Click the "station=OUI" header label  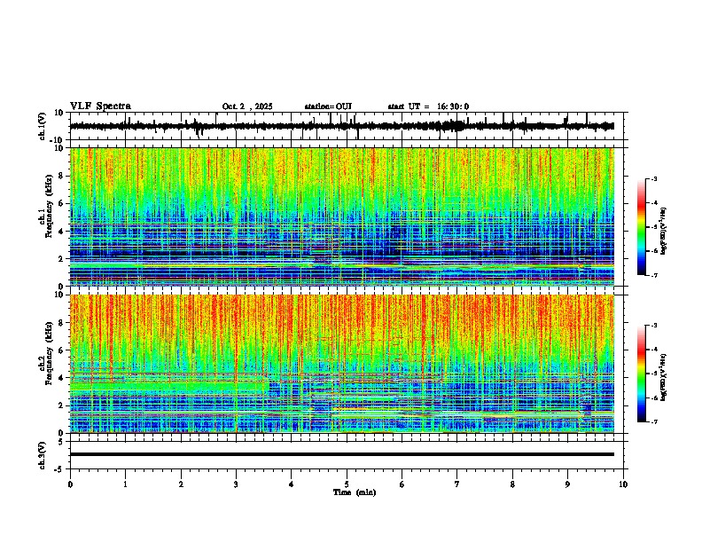328,106
